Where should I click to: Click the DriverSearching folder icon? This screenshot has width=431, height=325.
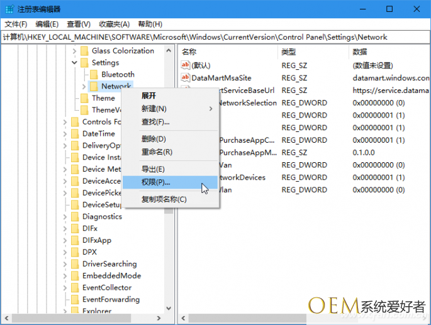pyautogui.click(x=75, y=264)
